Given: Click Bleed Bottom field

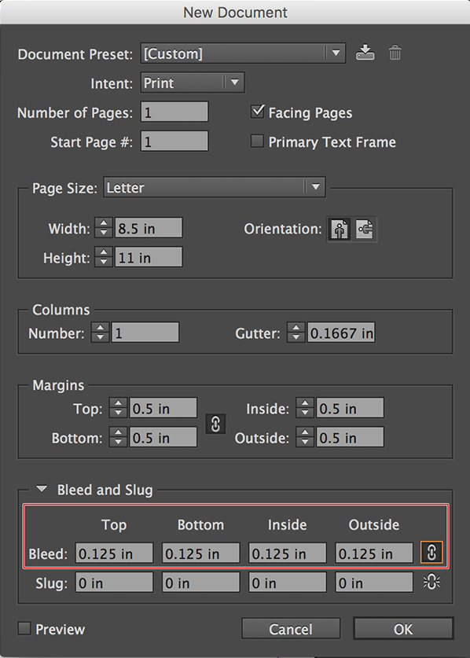Looking at the screenshot, I should click(201, 553).
